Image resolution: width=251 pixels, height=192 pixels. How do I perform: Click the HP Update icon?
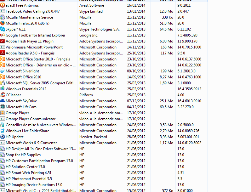pos(3,137)
